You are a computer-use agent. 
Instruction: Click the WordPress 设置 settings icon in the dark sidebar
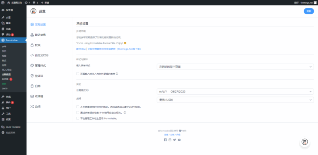pos(3,120)
